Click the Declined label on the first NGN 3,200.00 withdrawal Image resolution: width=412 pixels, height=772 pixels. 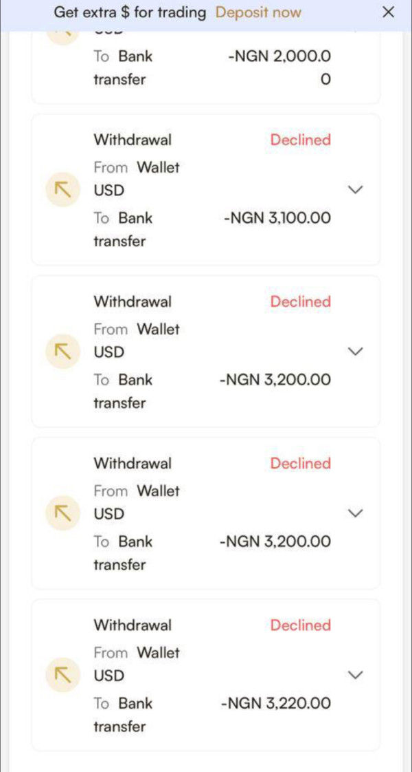[x=300, y=301]
